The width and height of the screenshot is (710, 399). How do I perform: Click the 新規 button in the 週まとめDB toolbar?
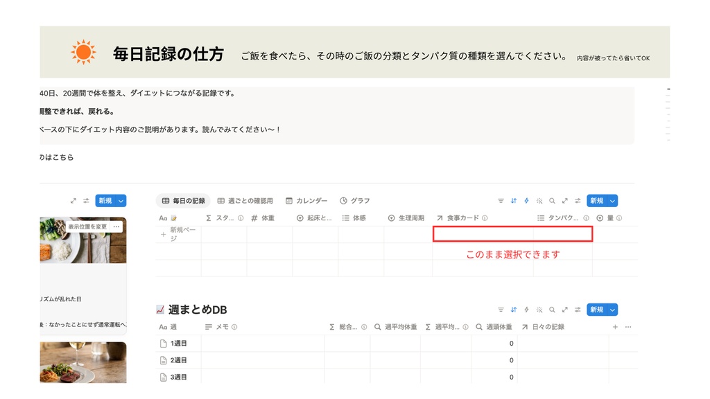point(597,310)
